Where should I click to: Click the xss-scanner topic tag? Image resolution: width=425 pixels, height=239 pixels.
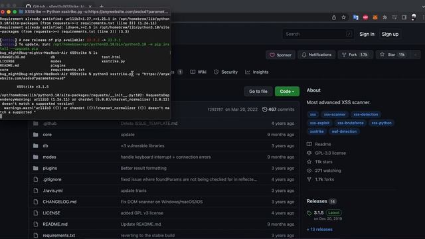pyautogui.click(x=335, y=115)
